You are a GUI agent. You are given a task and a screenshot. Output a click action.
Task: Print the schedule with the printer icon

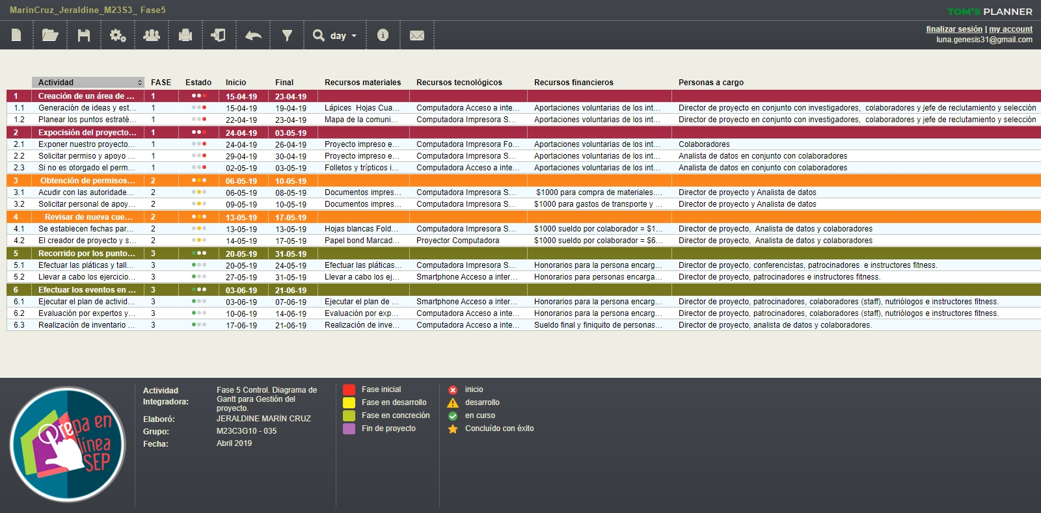pyautogui.click(x=185, y=35)
